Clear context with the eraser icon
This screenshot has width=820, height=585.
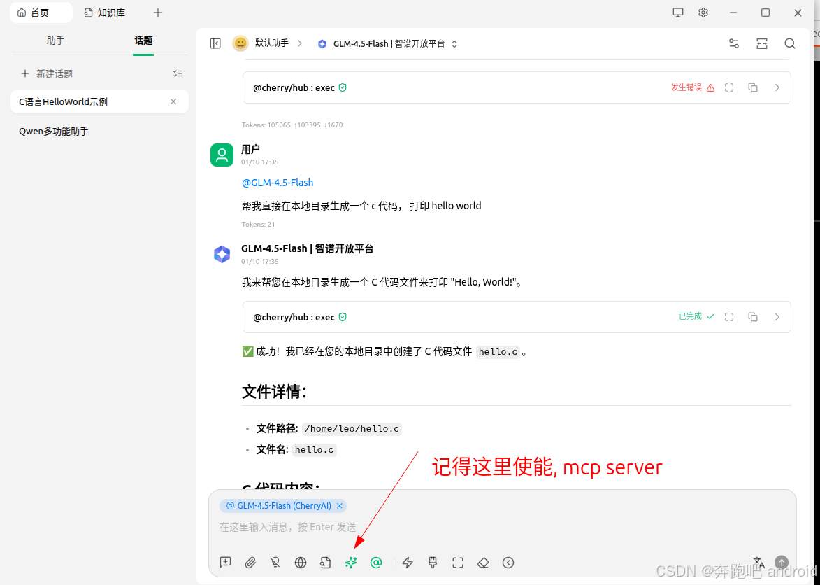[x=483, y=563]
